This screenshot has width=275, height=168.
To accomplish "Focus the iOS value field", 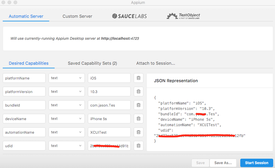I will [109, 78].
